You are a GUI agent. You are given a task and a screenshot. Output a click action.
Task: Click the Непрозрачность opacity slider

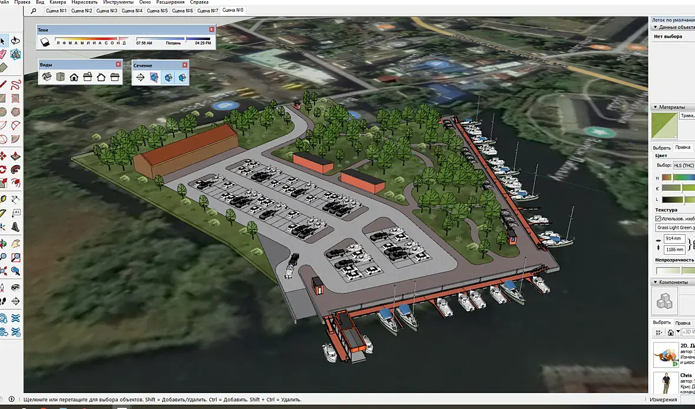(675, 271)
